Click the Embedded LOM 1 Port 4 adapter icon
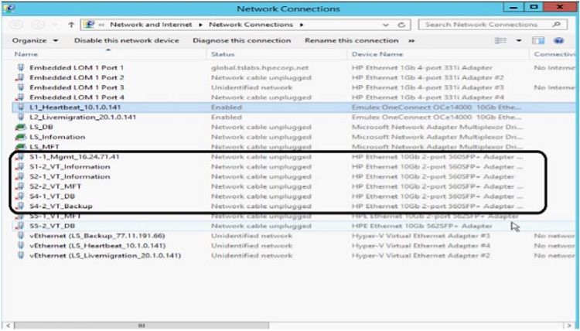 [20, 97]
